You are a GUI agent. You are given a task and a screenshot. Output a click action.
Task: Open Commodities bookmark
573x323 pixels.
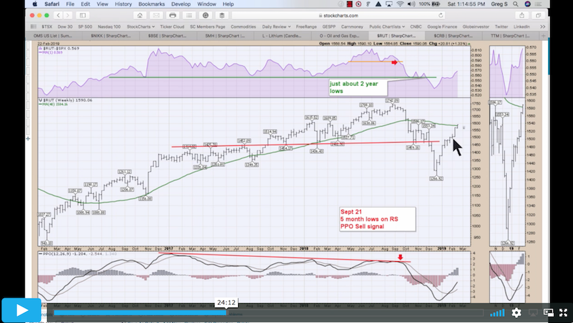click(x=243, y=27)
